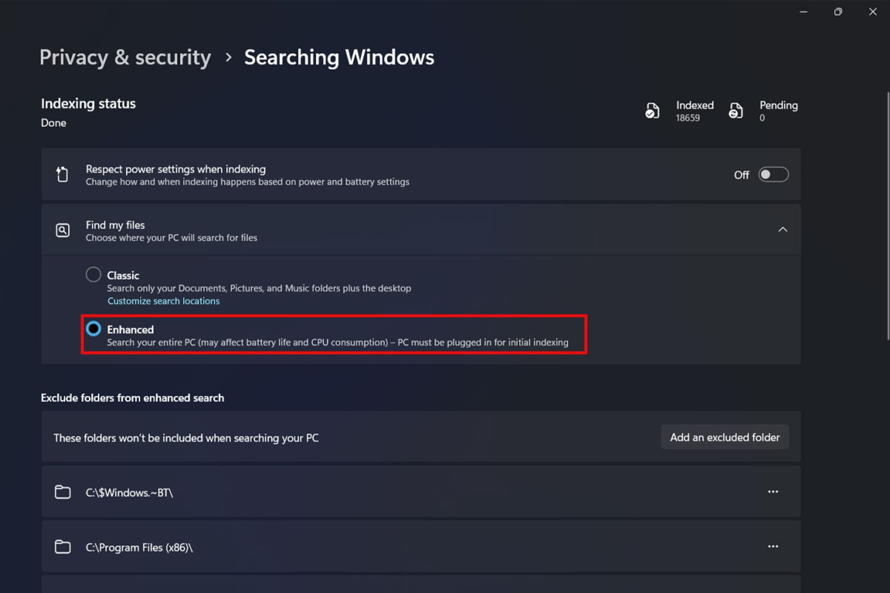Click the power settings battery icon
This screenshot has width=890, height=593.
(x=62, y=175)
